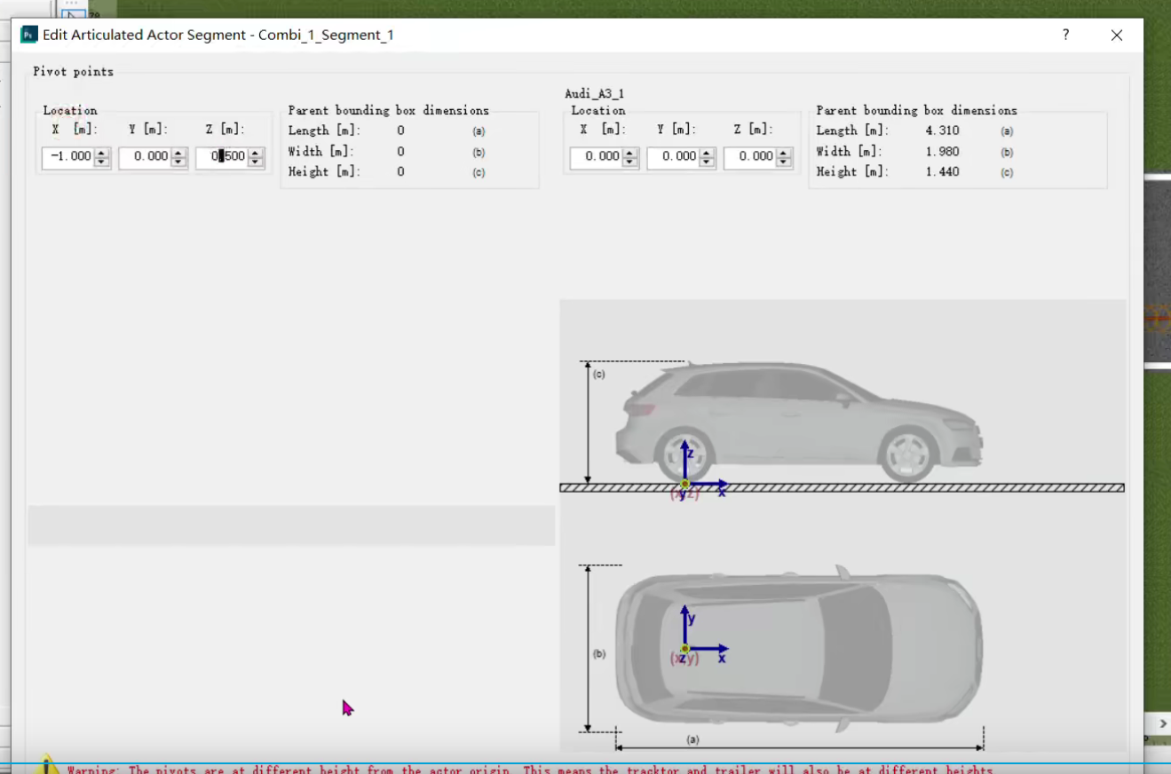Screen dimensions: 1171x774
Task: Click the Width value 1.980
Action: click(x=942, y=152)
